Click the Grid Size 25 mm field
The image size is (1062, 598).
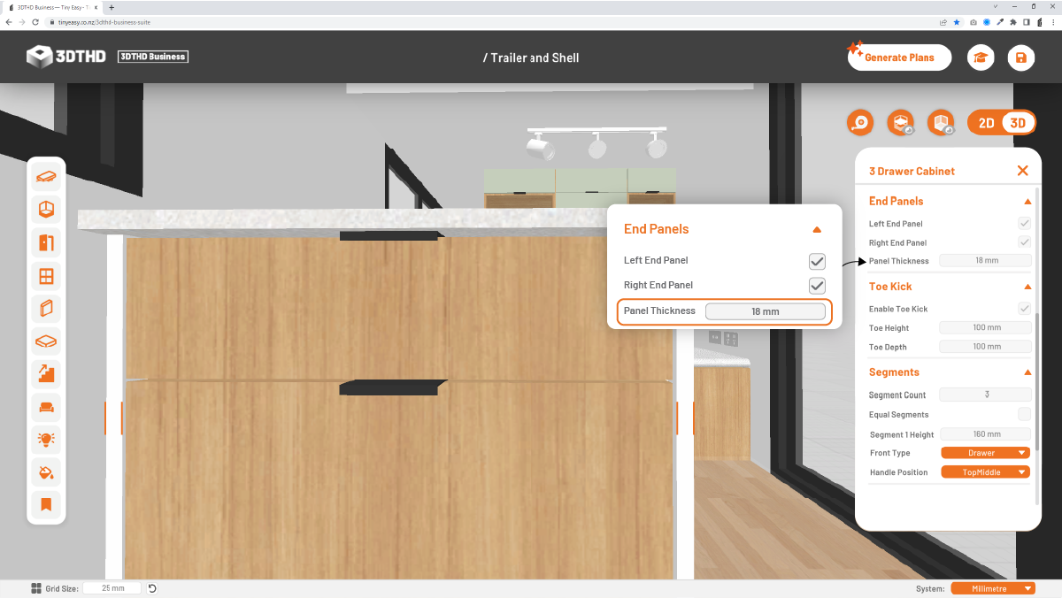pyautogui.click(x=112, y=588)
